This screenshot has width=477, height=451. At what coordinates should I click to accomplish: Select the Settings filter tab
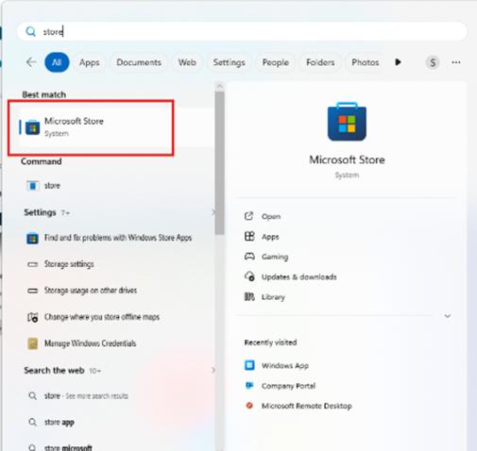tap(230, 62)
